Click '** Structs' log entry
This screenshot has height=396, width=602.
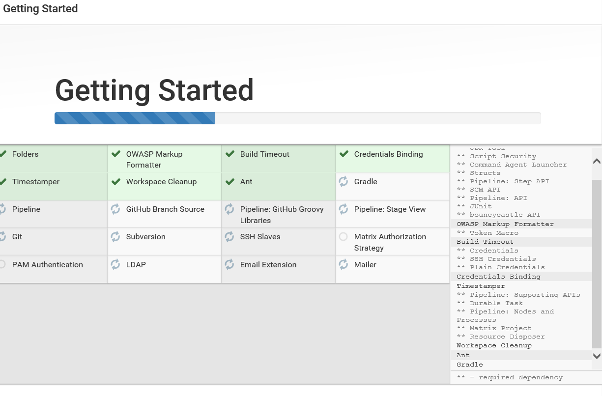click(479, 173)
